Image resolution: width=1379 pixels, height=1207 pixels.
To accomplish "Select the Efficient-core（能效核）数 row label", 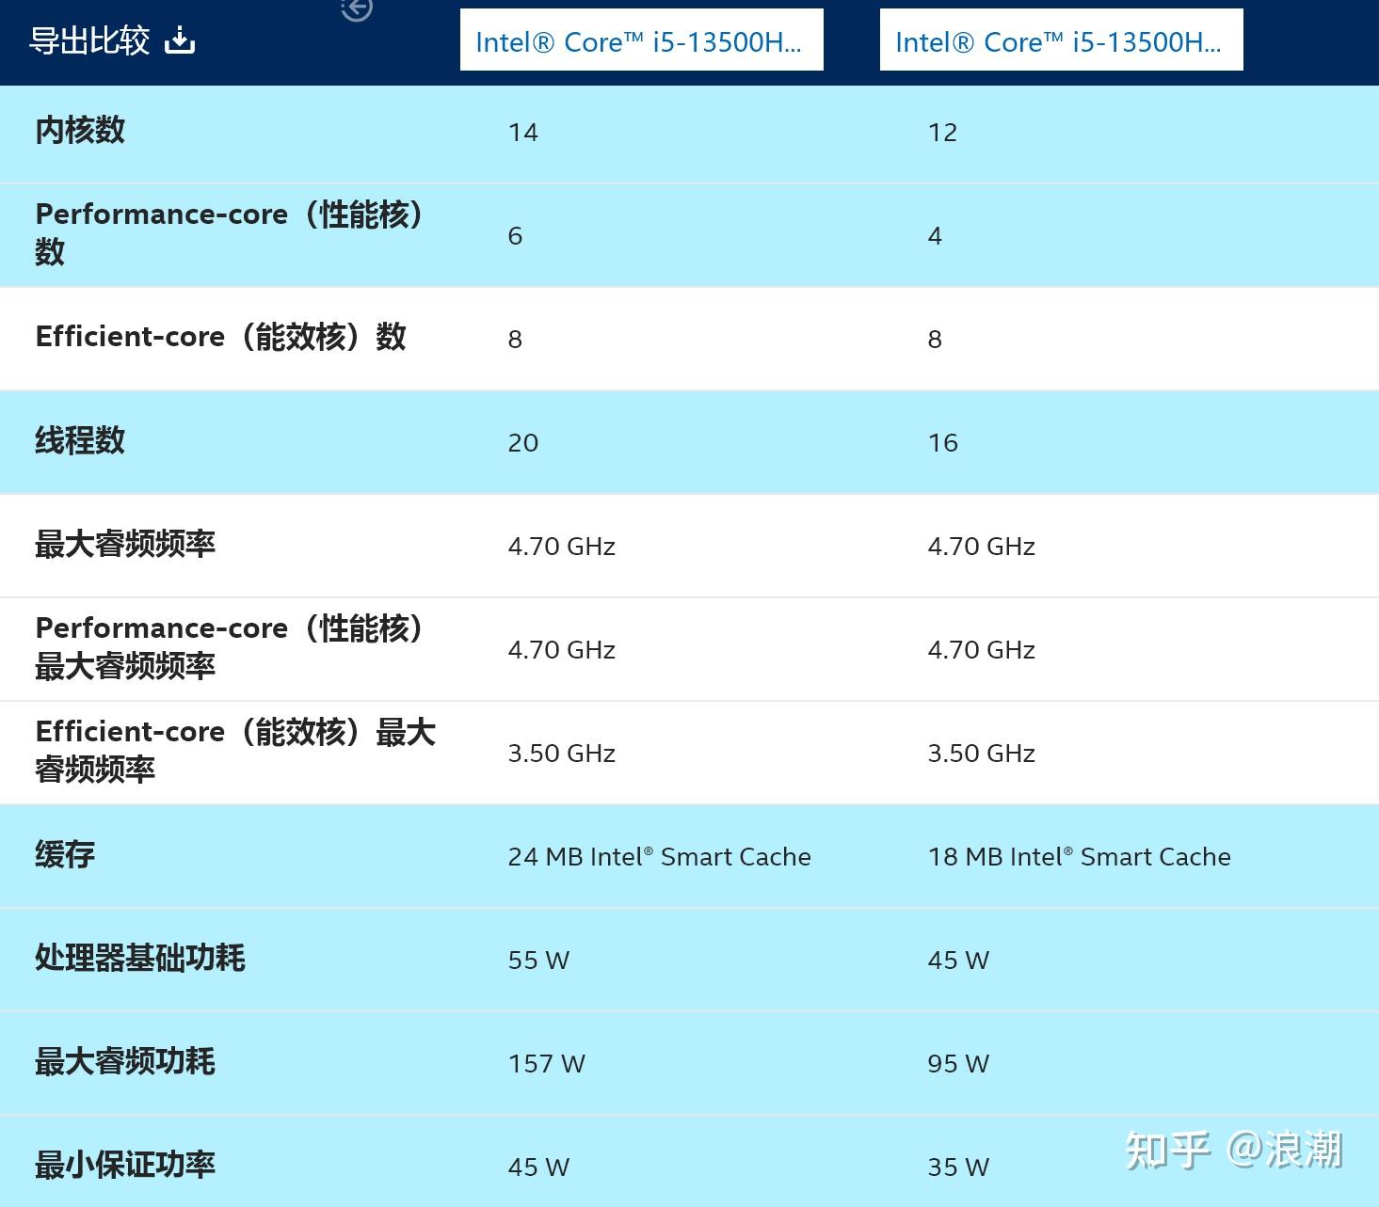I will pos(221,338).
